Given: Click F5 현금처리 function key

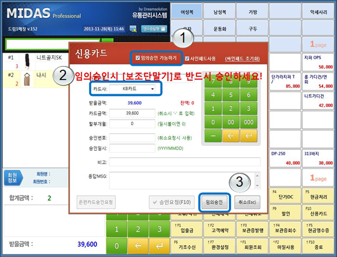Looking at the screenshot, I should 318,196.
